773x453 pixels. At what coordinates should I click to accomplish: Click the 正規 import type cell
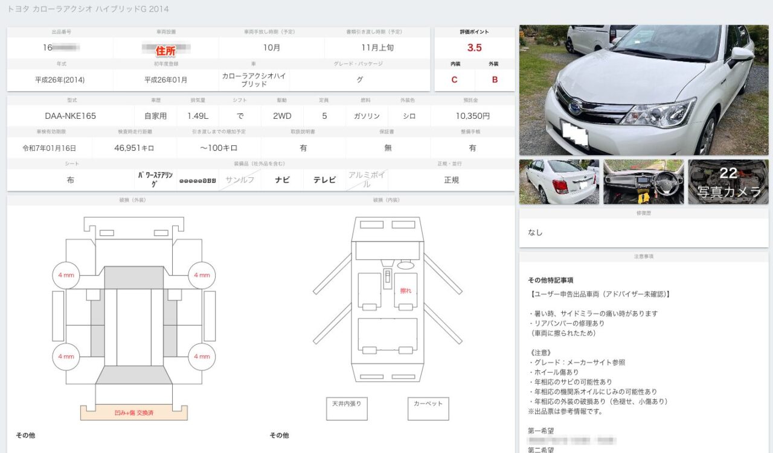coord(452,180)
